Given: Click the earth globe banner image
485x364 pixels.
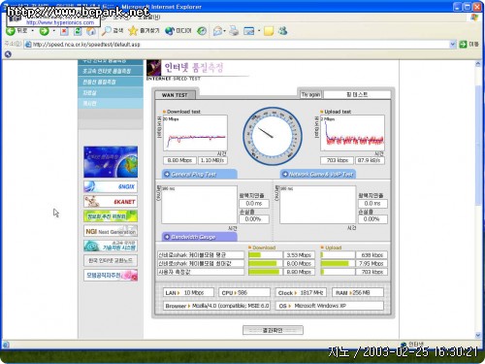Looking at the screenshot, I should (x=111, y=162).
